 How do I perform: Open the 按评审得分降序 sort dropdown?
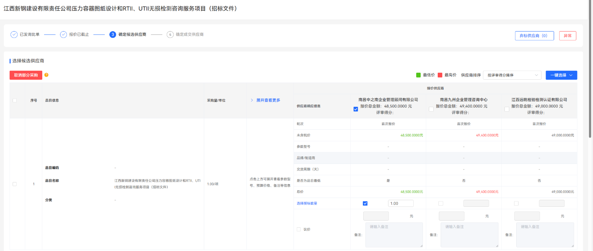point(512,75)
